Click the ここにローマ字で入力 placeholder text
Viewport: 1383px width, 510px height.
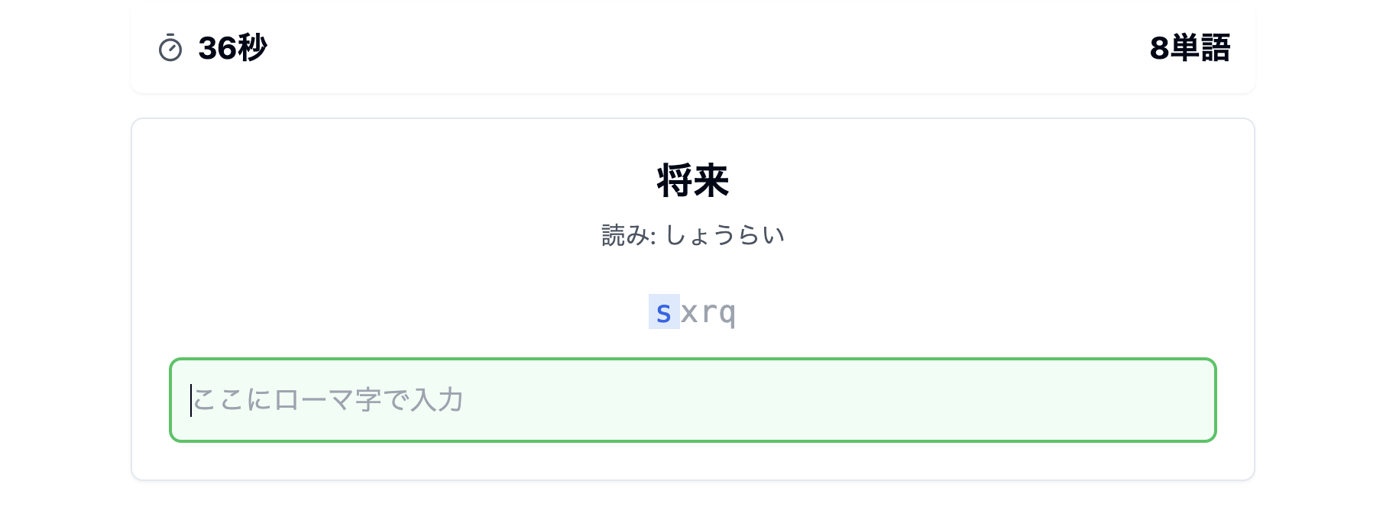click(329, 400)
